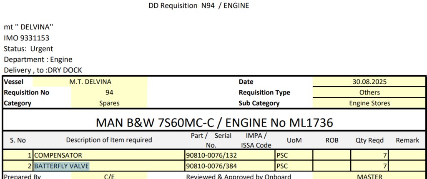Click the Requisition Type value Others

369,92
